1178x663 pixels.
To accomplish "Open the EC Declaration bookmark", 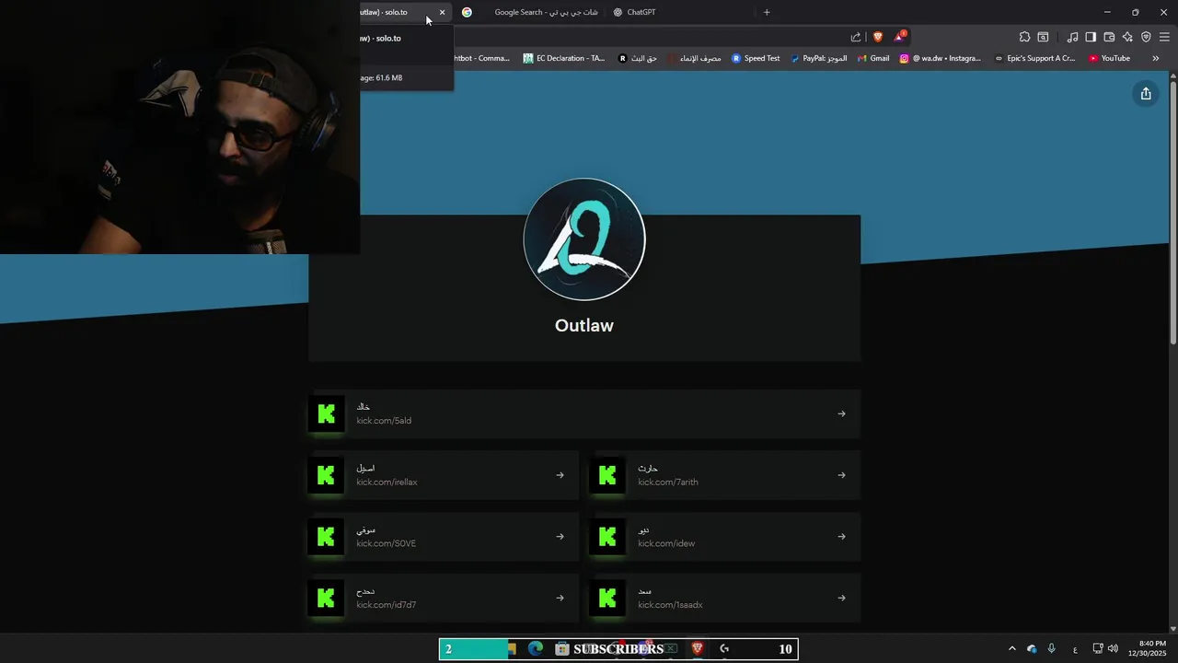I will coord(563,58).
